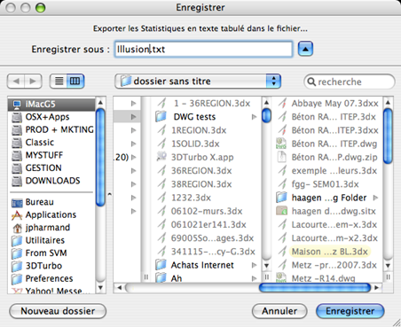
Task: Collapse the save dialog with the triangle button
Action: [305, 49]
